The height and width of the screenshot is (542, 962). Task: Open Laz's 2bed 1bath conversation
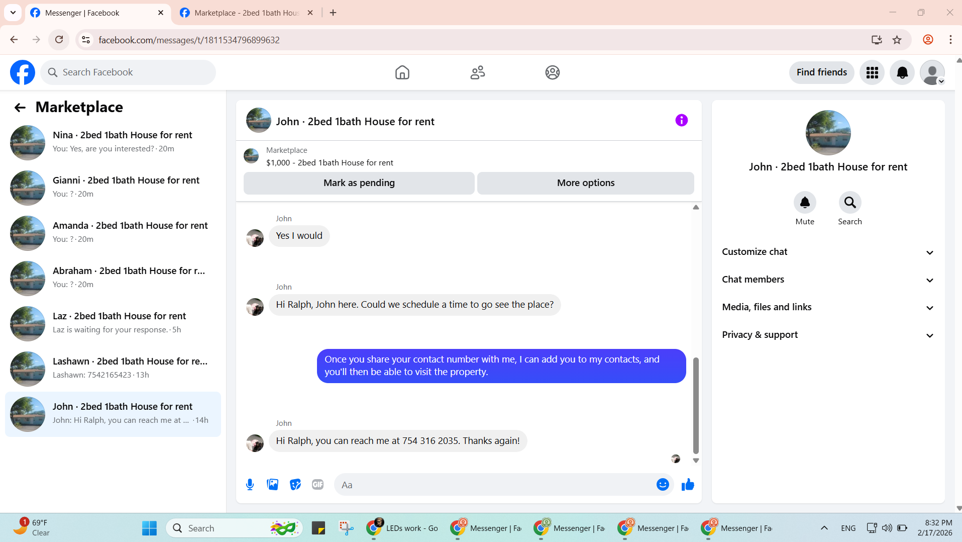coord(113,323)
